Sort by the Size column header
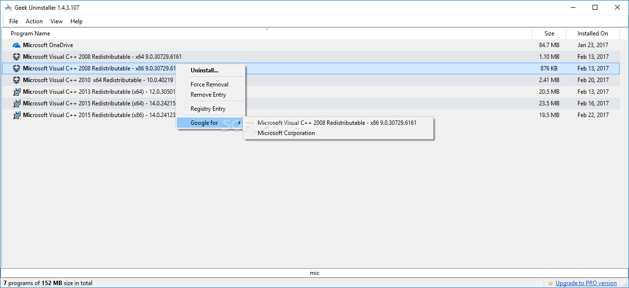This screenshot has height=288, width=629. (x=549, y=34)
